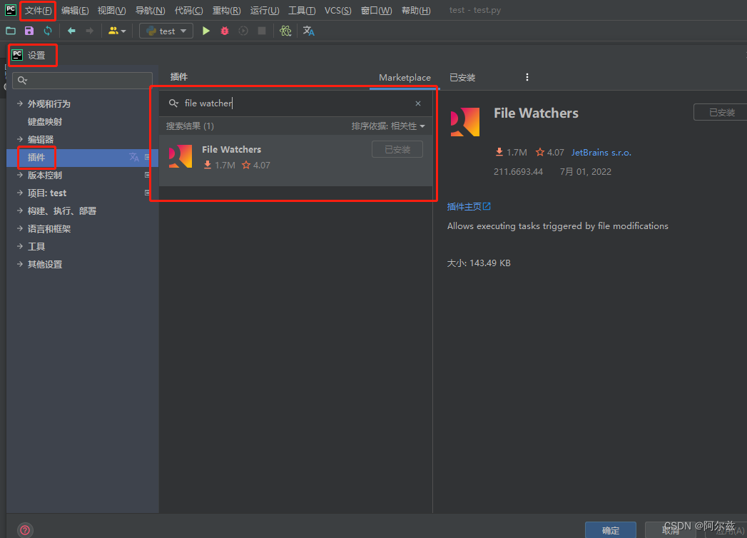Open the VCS(S) menu

tap(337, 11)
